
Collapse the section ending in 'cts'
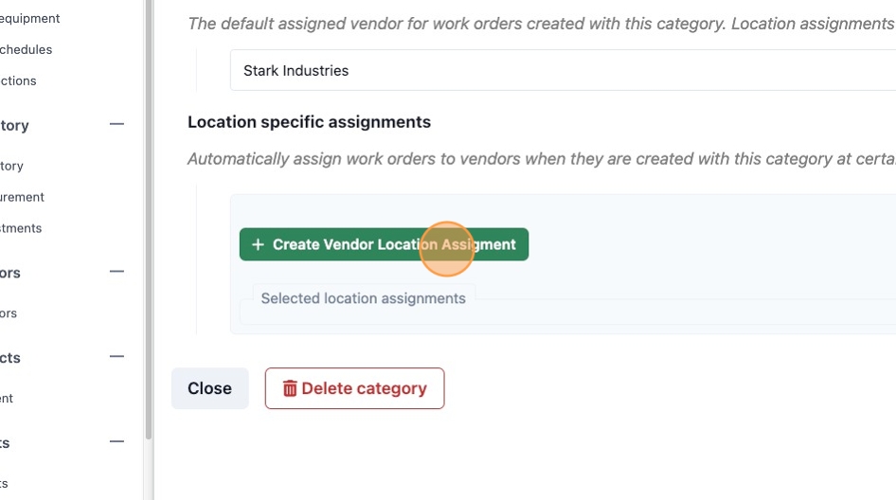(x=116, y=357)
